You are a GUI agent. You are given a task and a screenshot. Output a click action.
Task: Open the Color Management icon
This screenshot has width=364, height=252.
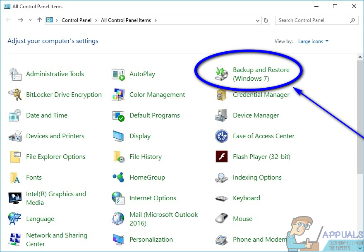pos(118,95)
